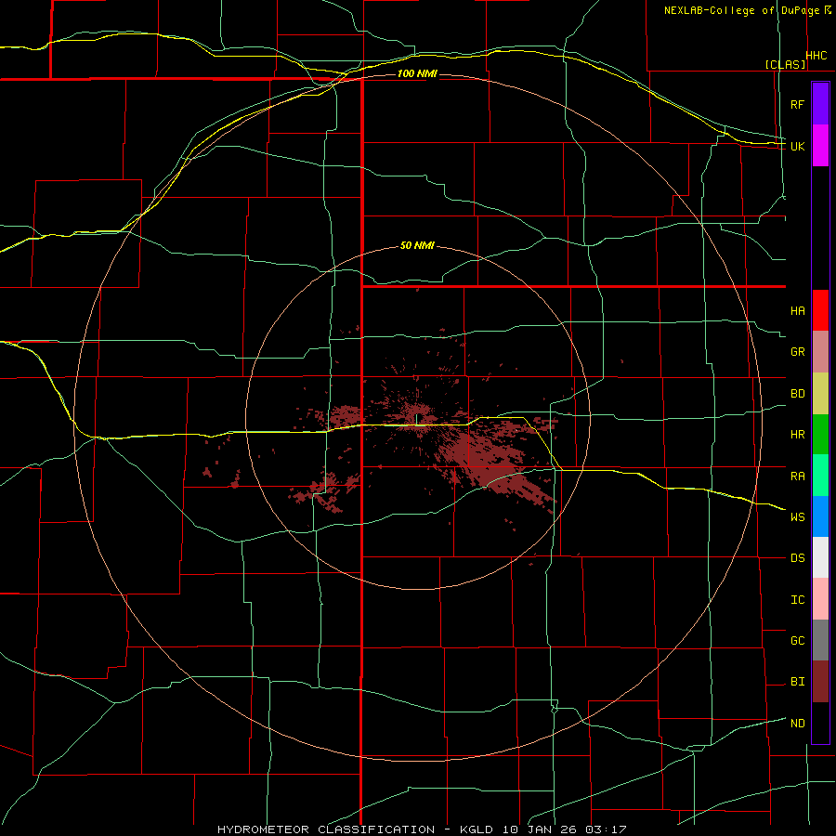Click the BI legend label
836x836 pixels.
point(797,682)
